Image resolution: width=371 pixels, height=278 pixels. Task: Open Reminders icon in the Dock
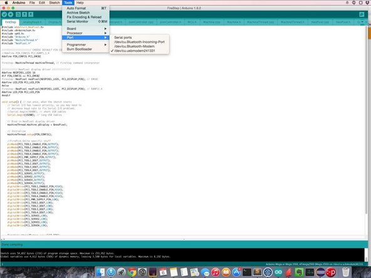[x=184, y=272]
